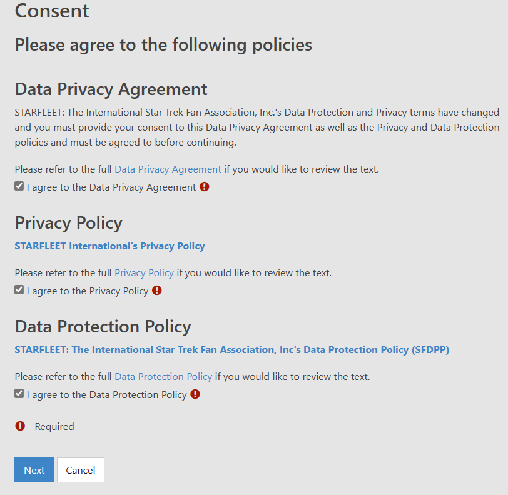The height and width of the screenshot is (495, 508).
Task: Click required icon beside Data Protection Policy label
Action: pos(195,394)
